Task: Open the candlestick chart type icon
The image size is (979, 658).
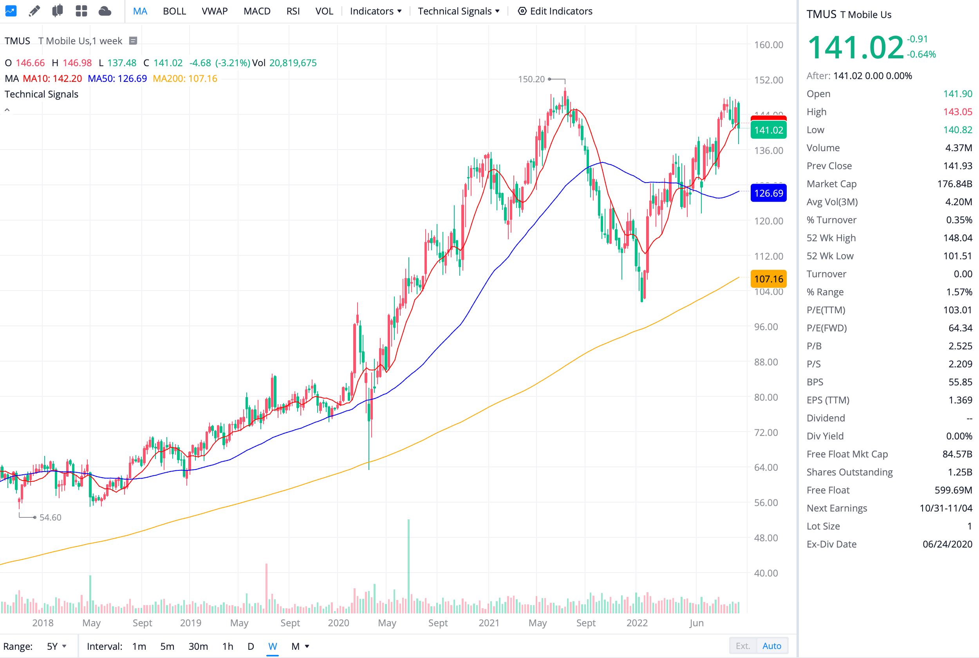Action: [58, 11]
